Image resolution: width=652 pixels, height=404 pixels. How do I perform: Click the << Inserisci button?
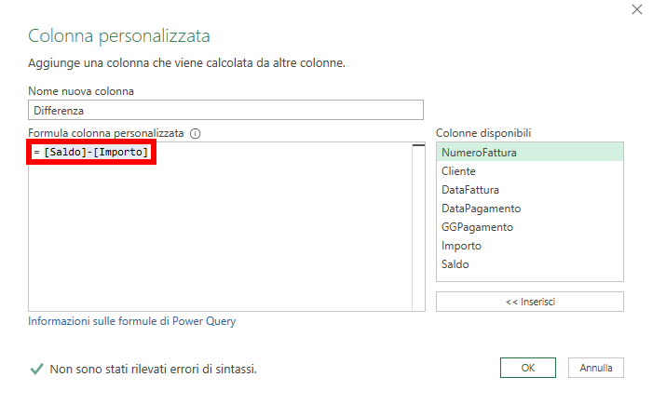530,302
